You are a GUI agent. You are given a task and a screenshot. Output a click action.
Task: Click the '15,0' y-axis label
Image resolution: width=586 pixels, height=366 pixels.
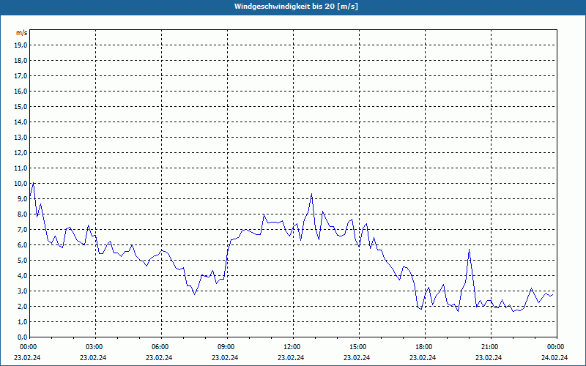tap(21, 106)
